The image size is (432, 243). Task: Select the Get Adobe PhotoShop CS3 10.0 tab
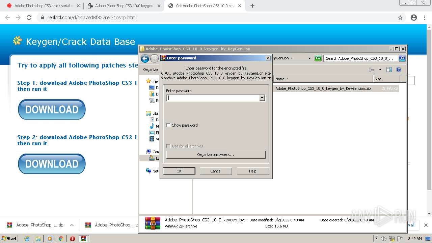(x=205, y=6)
